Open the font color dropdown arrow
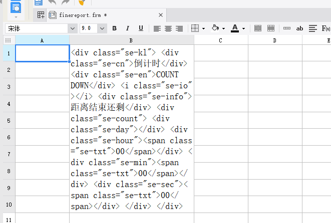This screenshot has width=331, height=223. pyautogui.click(x=243, y=28)
